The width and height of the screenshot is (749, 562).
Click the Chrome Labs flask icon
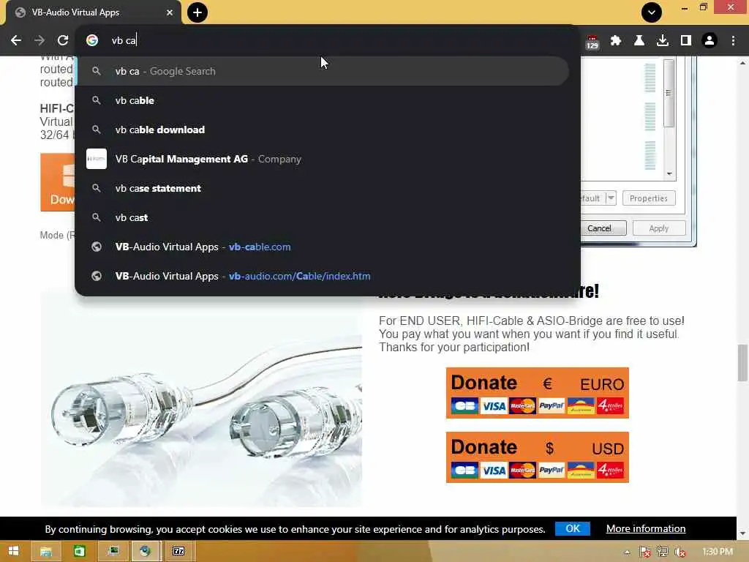(639, 41)
